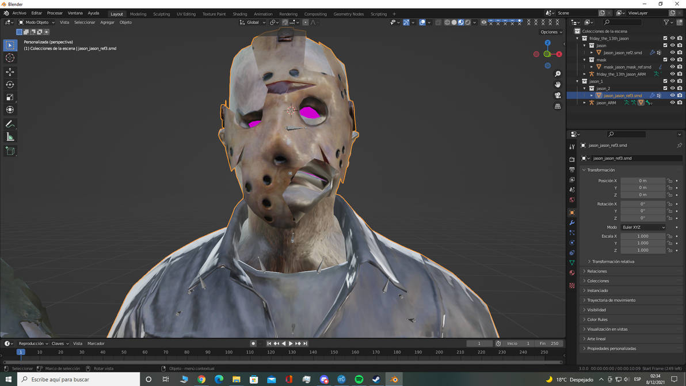Jump to the timeline end frame
This screenshot has height=386, width=686.
pos(306,343)
